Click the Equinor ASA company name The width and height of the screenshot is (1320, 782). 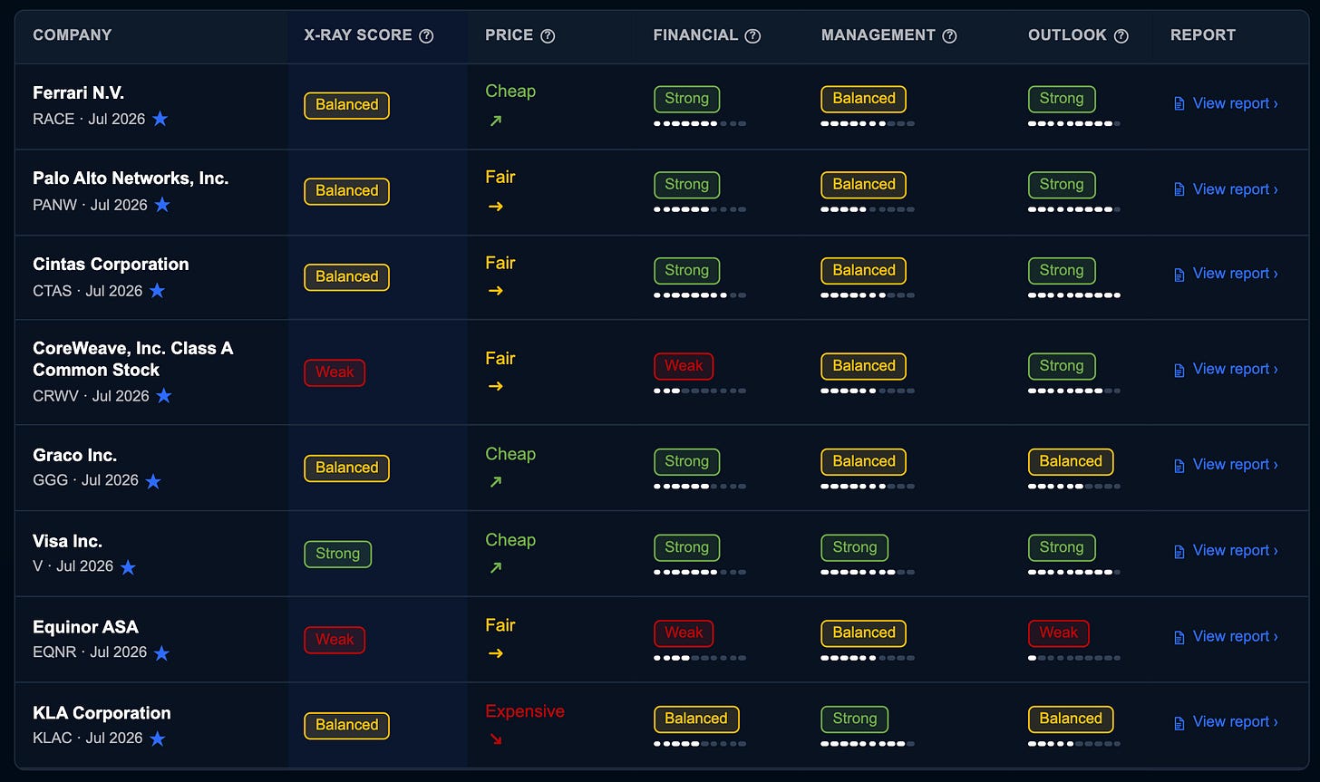click(85, 627)
